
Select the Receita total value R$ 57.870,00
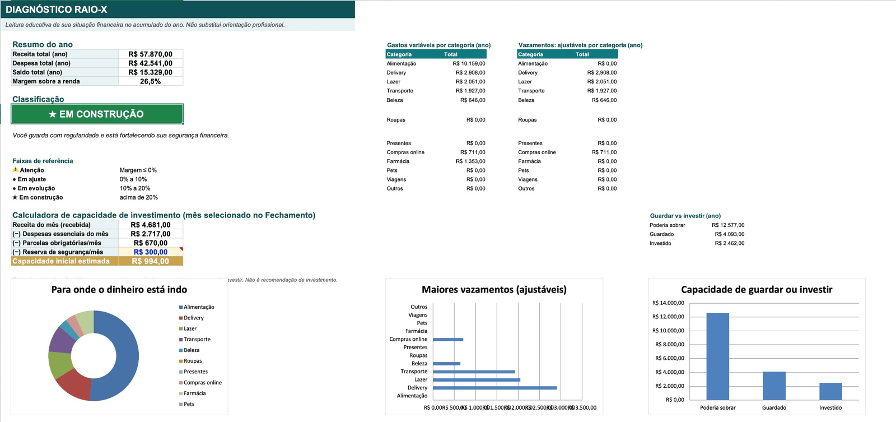151,54
